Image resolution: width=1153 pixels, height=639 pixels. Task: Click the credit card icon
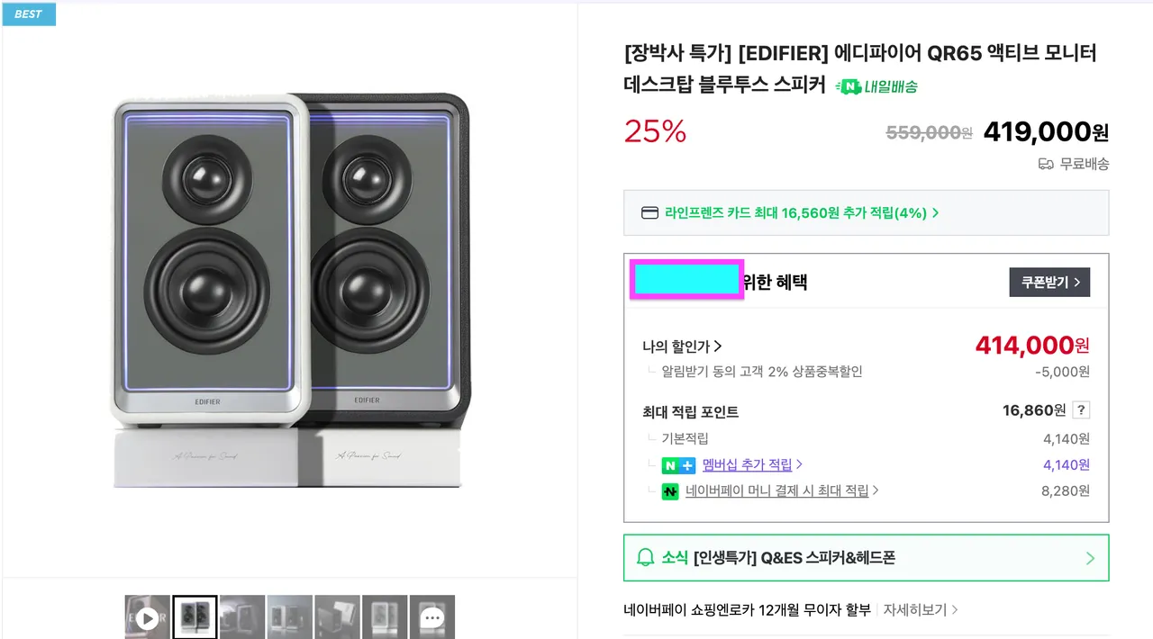coord(649,213)
